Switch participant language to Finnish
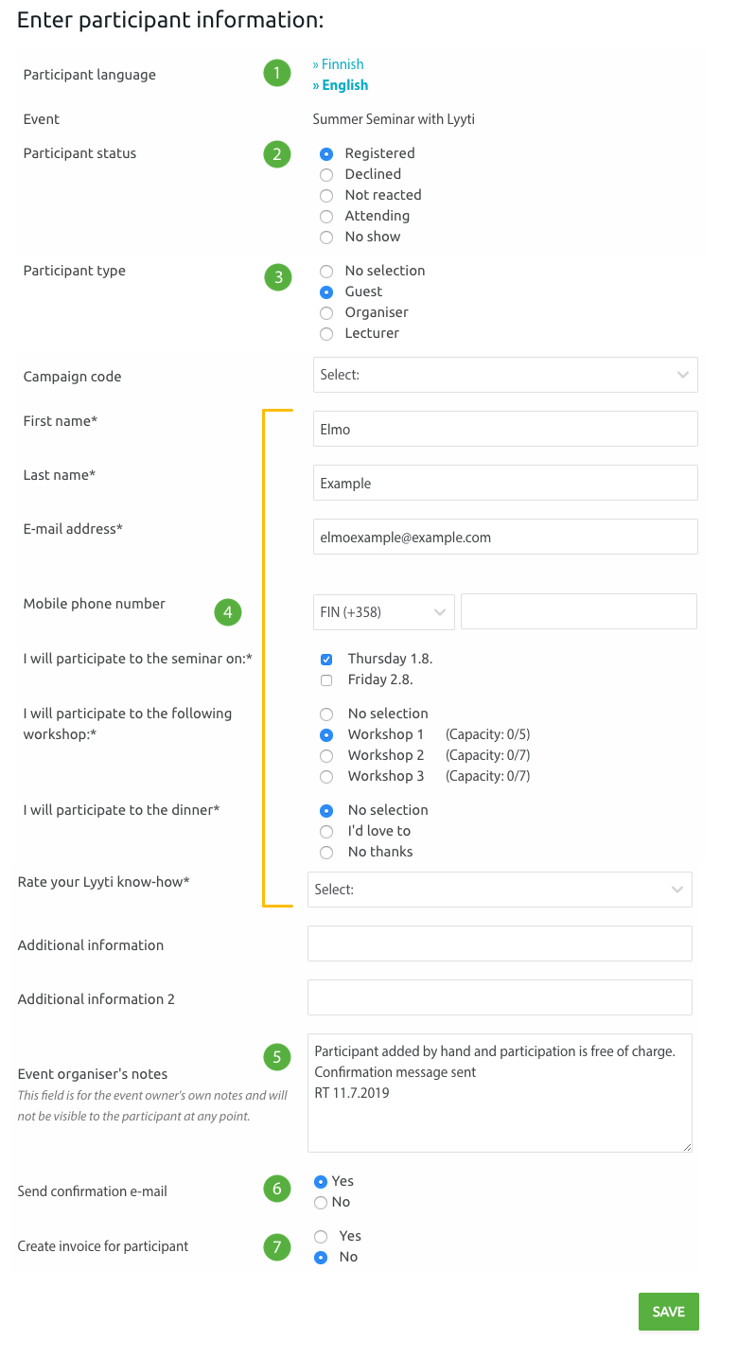Viewport: 738px width, 1358px height. click(338, 64)
